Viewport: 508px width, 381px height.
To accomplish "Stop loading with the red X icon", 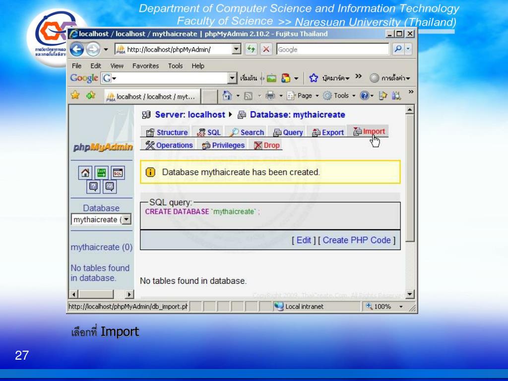I will [266, 49].
